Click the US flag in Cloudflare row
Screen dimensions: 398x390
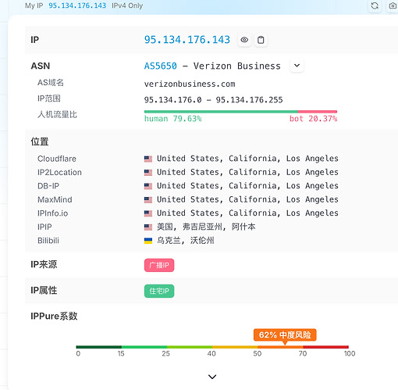tap(148, 159)
